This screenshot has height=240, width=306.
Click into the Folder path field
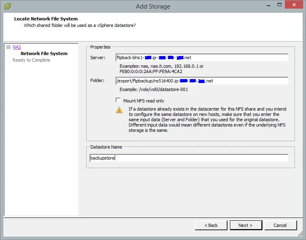[x=202, y=81]
